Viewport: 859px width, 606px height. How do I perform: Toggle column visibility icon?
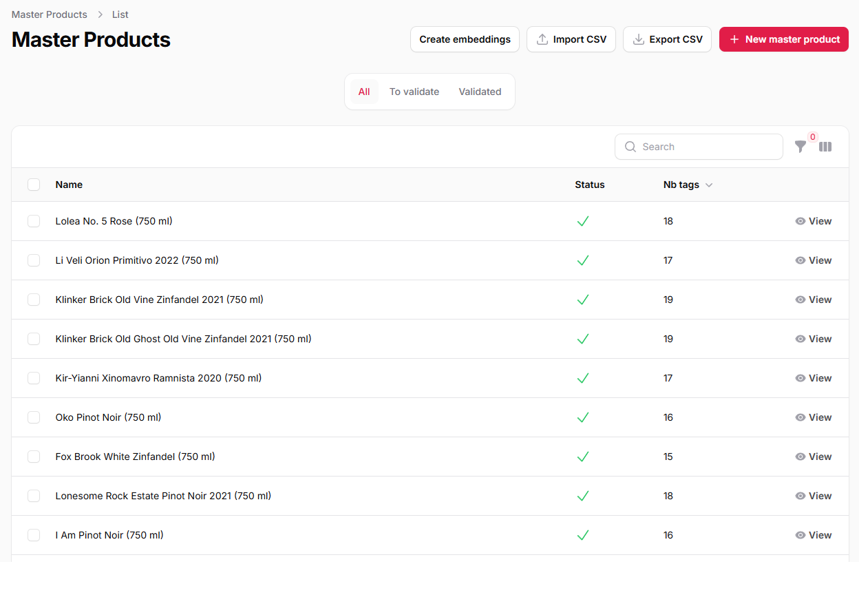[x=825, y=147]
